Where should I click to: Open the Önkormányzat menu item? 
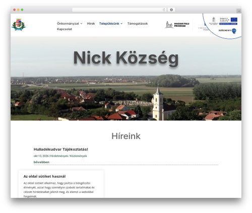[68, 24]
